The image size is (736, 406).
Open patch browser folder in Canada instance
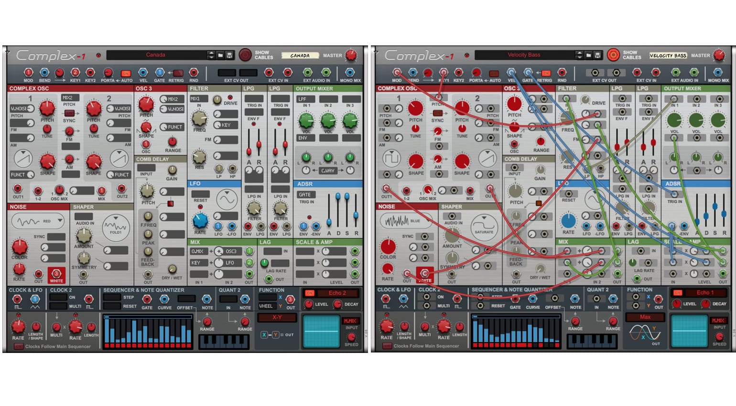click(220, 55)
